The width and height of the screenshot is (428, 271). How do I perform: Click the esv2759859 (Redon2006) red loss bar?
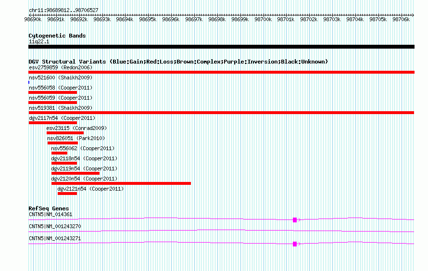coord(221,72)
